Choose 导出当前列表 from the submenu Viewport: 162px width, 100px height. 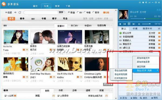(x=121, y=71)
